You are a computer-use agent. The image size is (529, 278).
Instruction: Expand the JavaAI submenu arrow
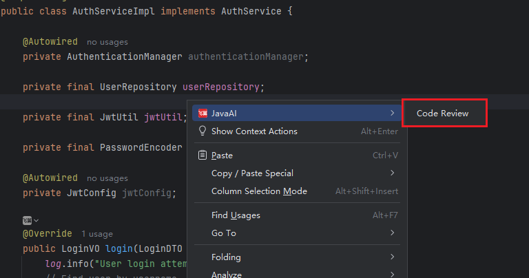click(x=393, y=113)
